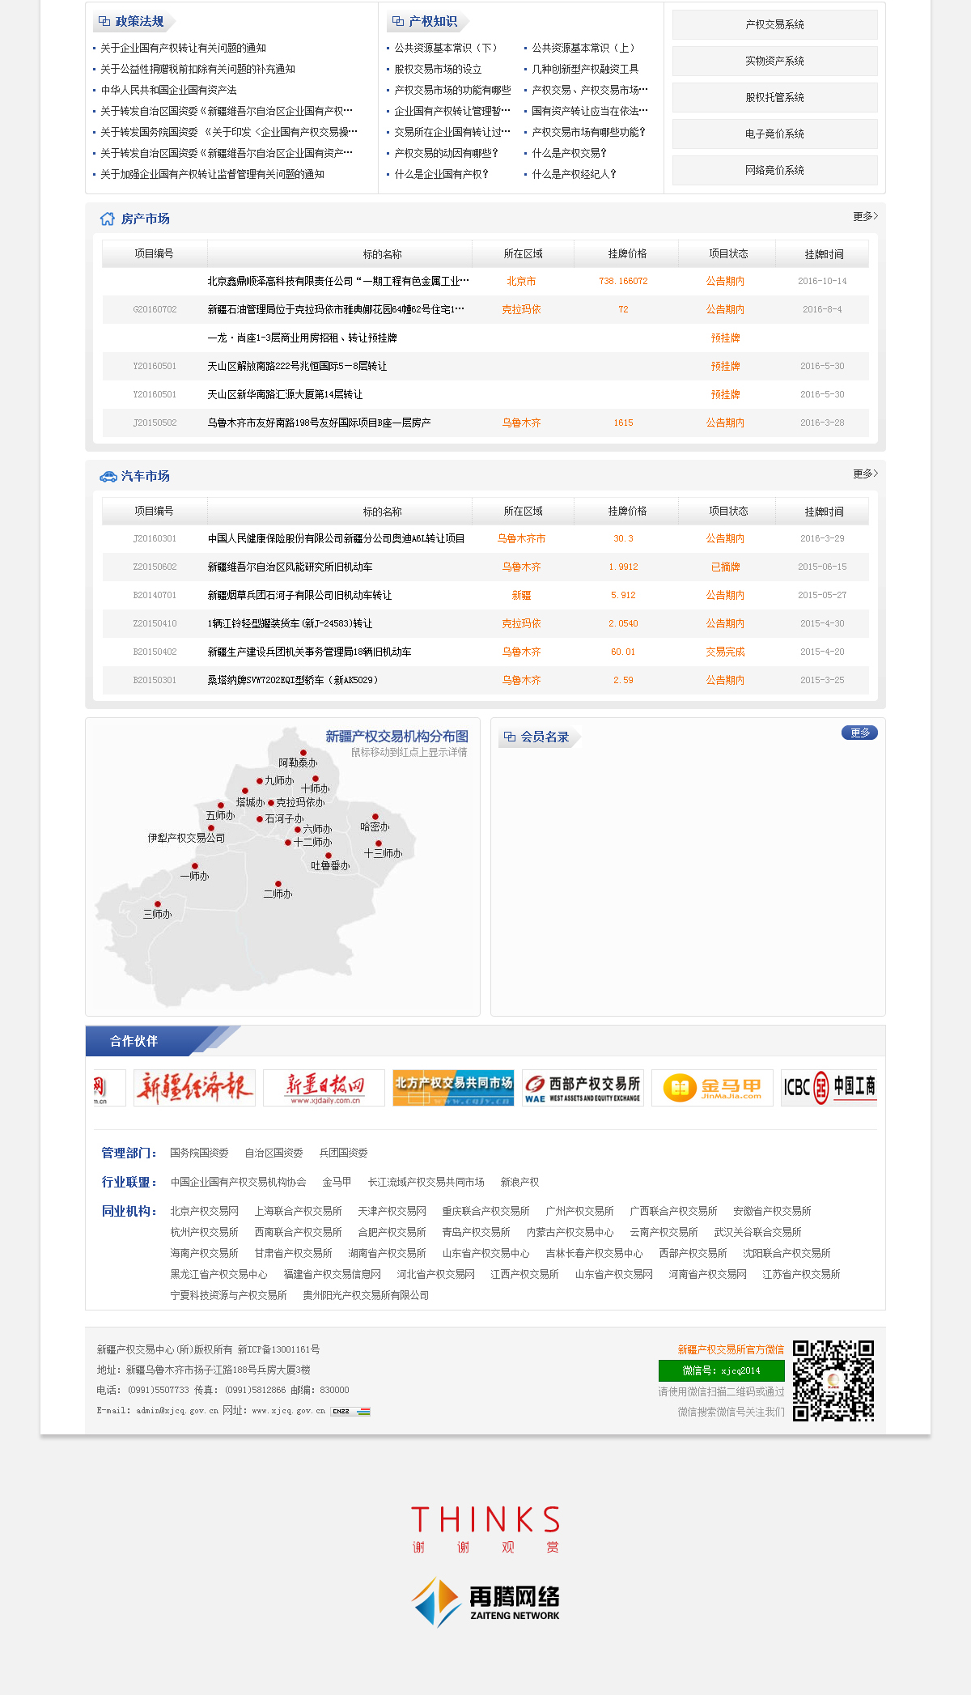Click the 再腾网络 Zaiteng Network logo

tap(485, 1602)
